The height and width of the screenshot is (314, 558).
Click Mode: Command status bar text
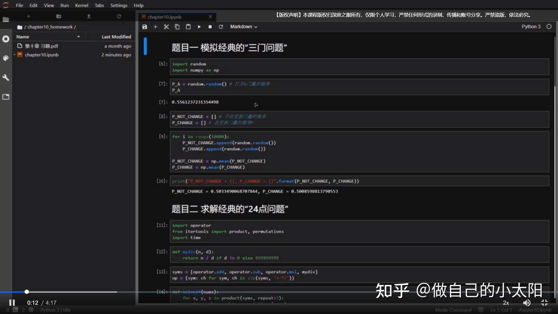point(453,310)
